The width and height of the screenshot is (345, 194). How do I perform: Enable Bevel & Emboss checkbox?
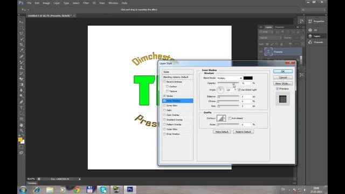tap(164, 81)
